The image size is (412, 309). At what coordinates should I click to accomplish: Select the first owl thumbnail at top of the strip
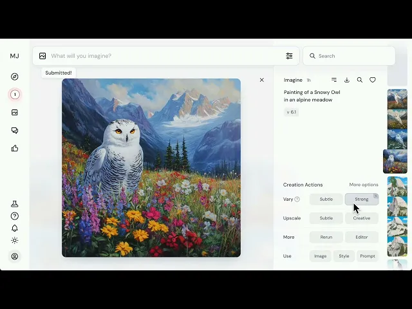397,99
